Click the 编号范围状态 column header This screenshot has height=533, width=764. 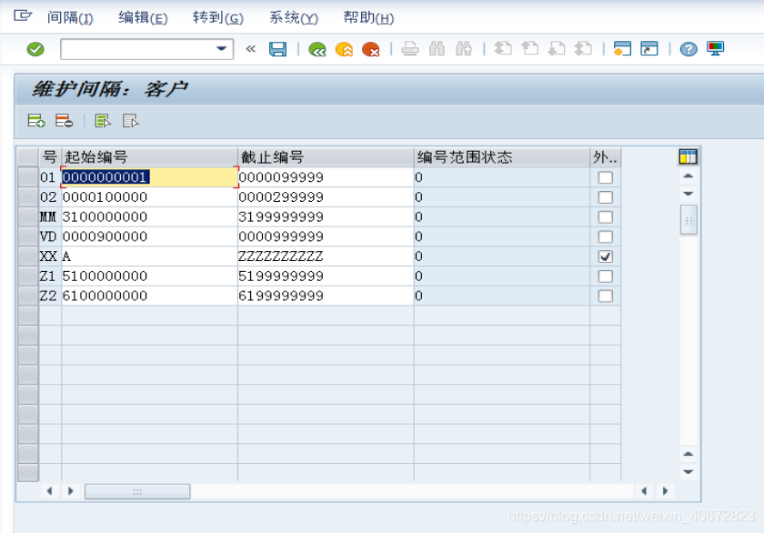point(502,156)
